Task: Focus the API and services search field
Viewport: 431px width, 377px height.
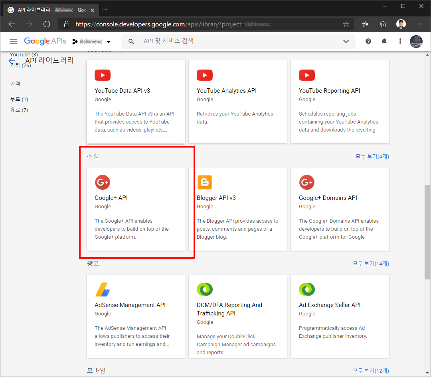Action: [239, 41]
